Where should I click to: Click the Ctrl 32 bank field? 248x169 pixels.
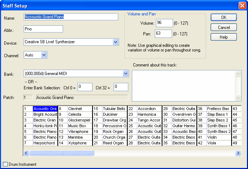coord(121,86)
